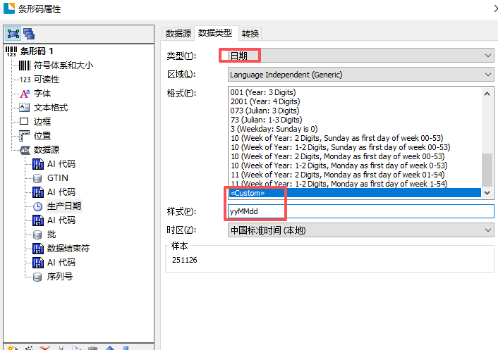The width and height of the screenshot is (498, 350).
Task: Expand the 区域 Language Independent dropdown
Action: (360, 75)
